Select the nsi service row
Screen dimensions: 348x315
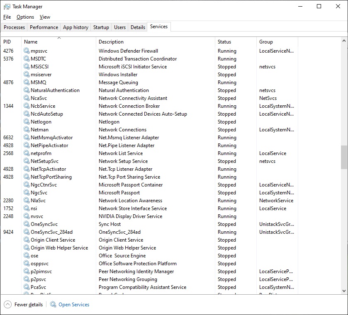(x=149, y=208)
